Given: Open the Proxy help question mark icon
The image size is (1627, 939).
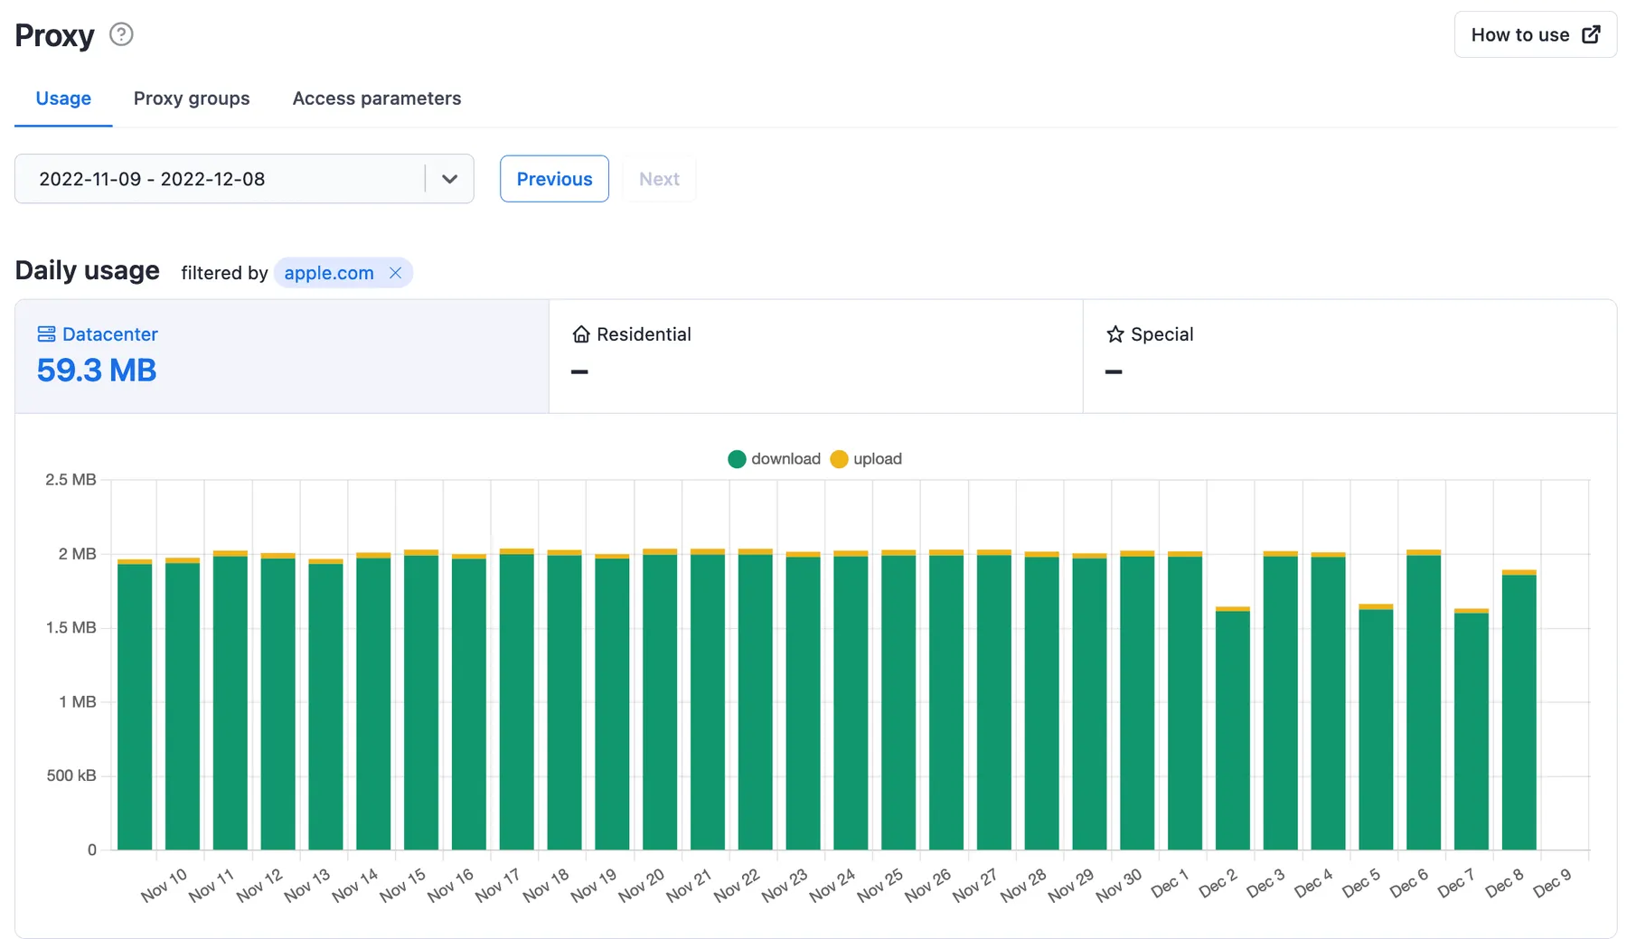Looking at the screenshot, I should click(x=121, y=34).
